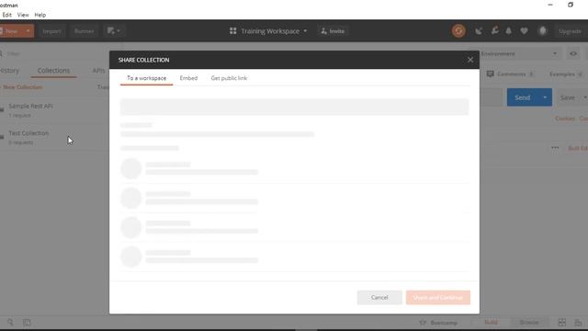This screenshot has height=331, width=588.
Task: Click the Runner button
Action: click(x=84, y=31)
